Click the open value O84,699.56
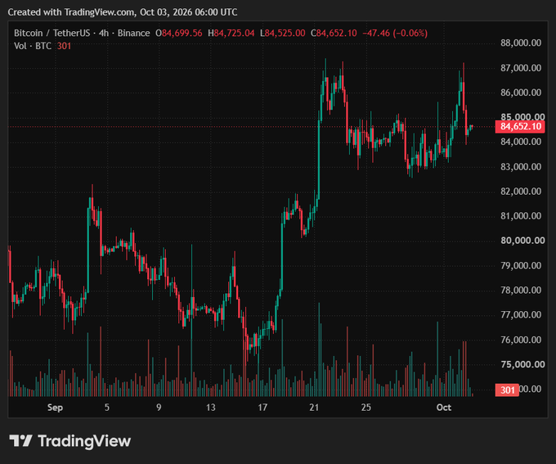 click(x=179, y=33)
